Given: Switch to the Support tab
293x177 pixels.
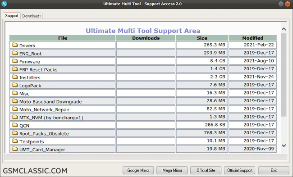Looking at the screenshot, I should tap(12, 16).
